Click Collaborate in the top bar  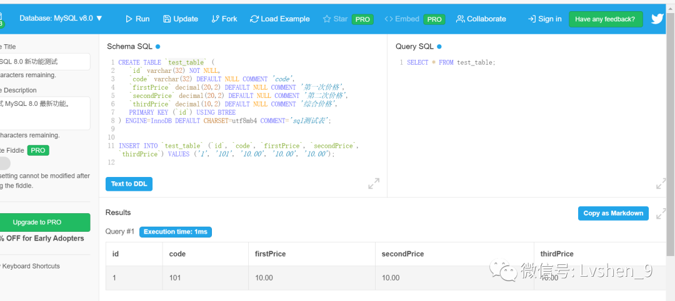click(481, 19)
